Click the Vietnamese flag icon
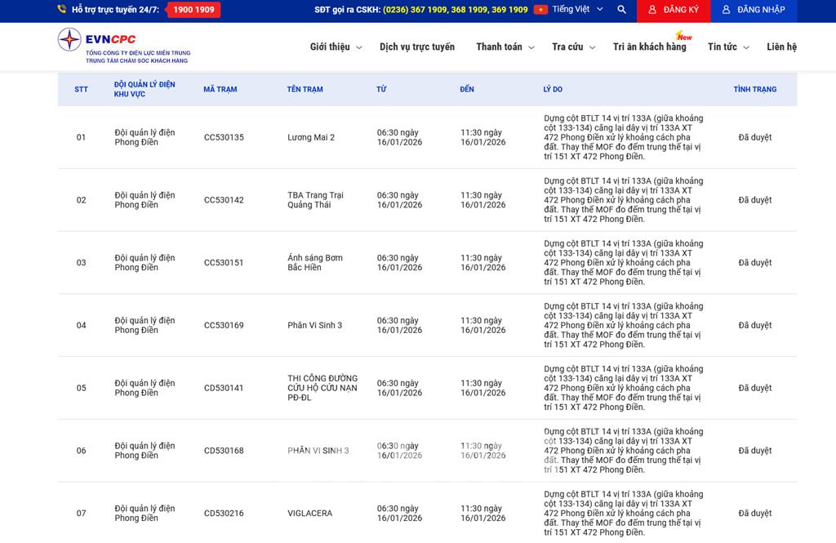 point(540,10)
